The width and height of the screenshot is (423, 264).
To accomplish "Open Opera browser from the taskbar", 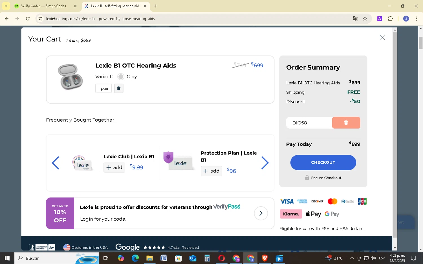I will (x=222, y=258).
